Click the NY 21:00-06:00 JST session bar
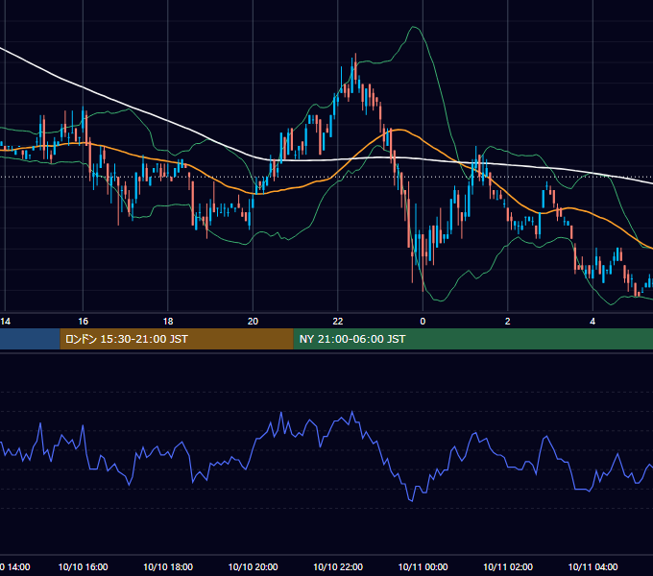 (473, 339)
